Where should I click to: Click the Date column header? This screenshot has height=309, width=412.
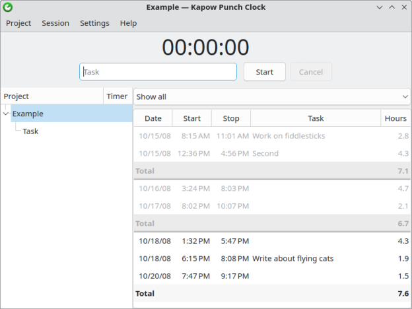click(153, 119)
